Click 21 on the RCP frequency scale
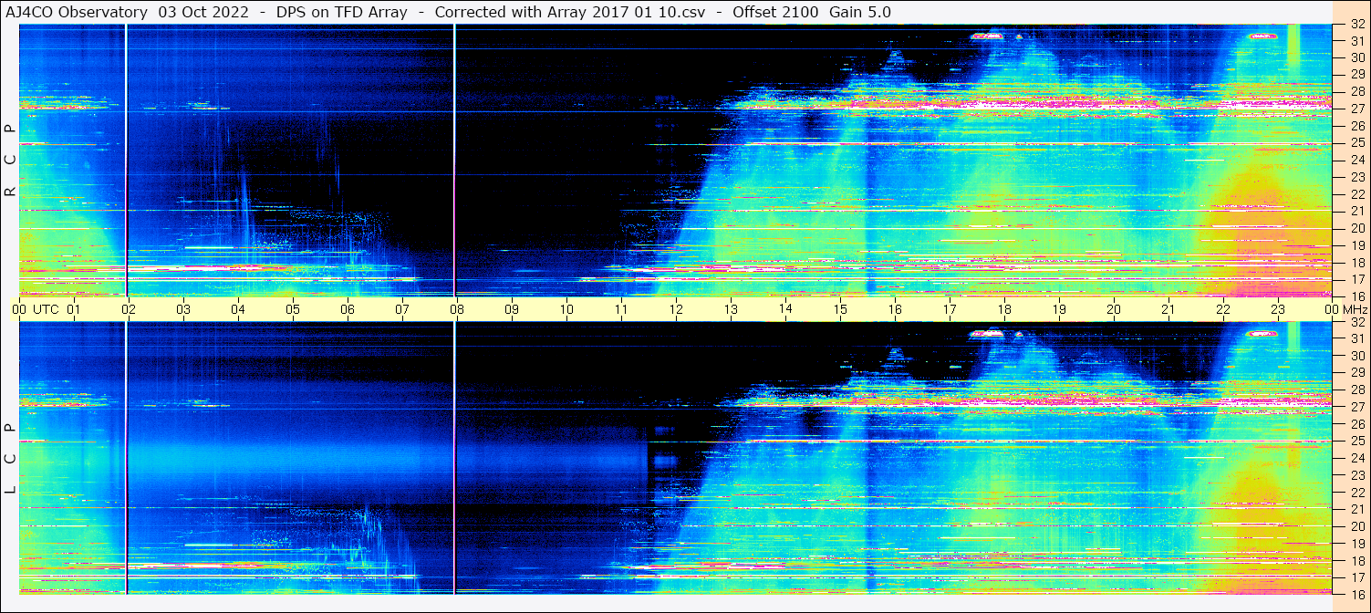Screen dimensions: 1371x613 [1356, 211]
